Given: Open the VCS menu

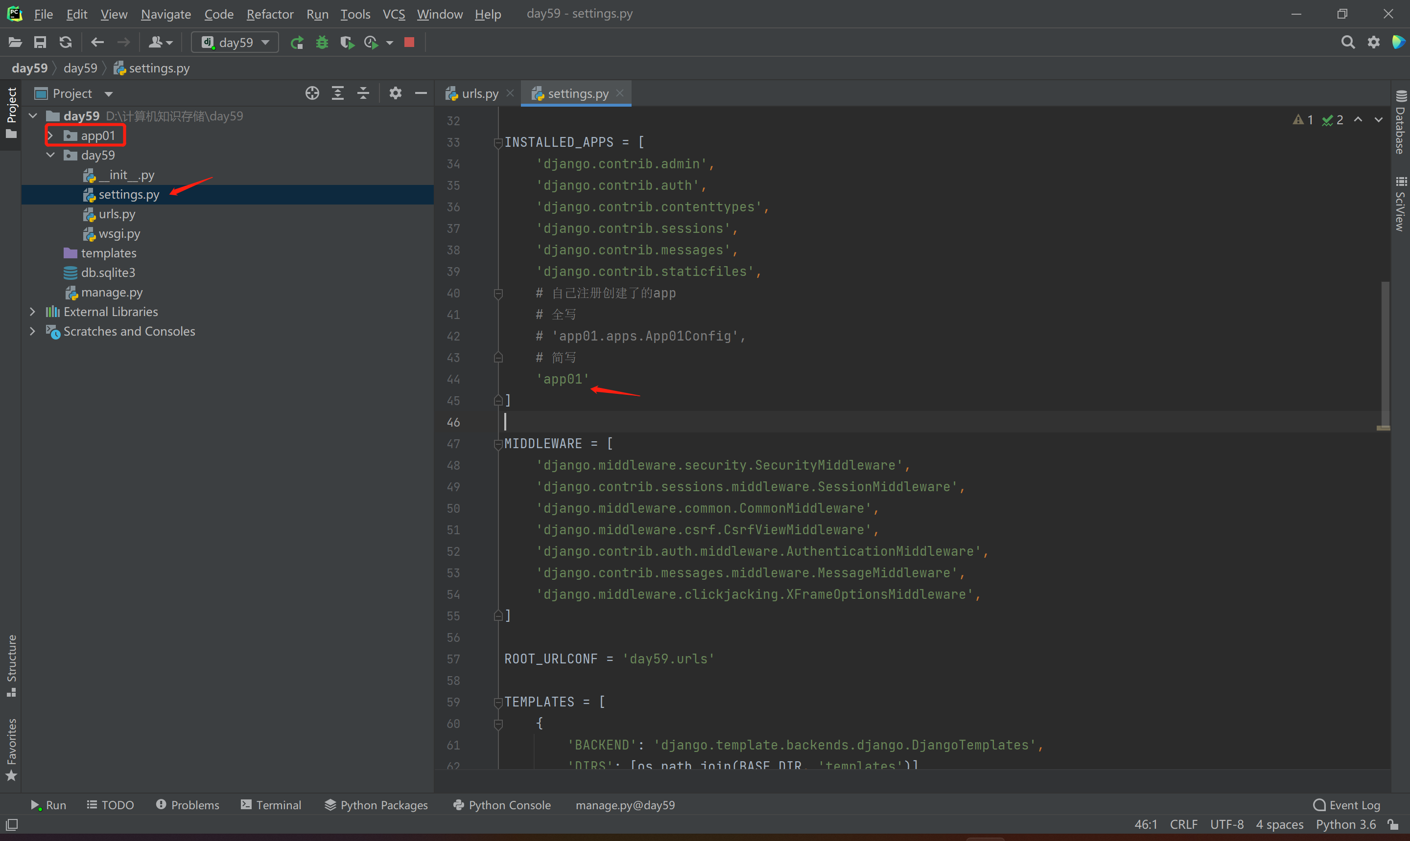Looking at the screenshot, I should pyautogui.click(x=394, y=14).
